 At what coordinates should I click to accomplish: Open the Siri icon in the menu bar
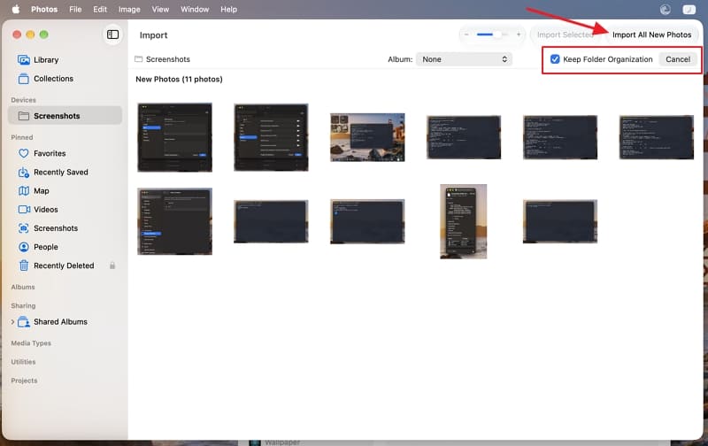(666, 10)
